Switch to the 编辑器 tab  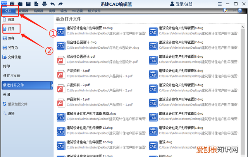pyautogui.click(x=38, y=11)
